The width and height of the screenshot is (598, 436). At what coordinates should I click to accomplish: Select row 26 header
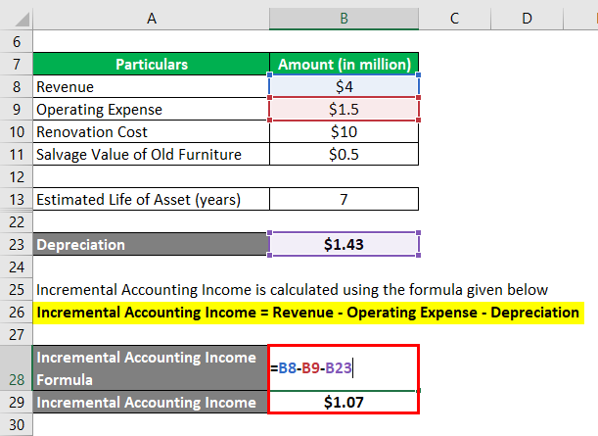pyautogui.click(x=17, y=312)
